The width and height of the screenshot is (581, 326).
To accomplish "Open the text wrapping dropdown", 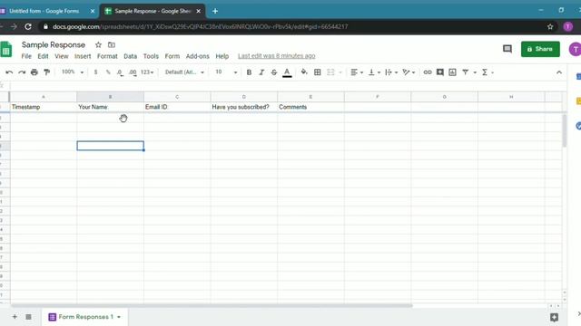I will click(x=391, y=72).
